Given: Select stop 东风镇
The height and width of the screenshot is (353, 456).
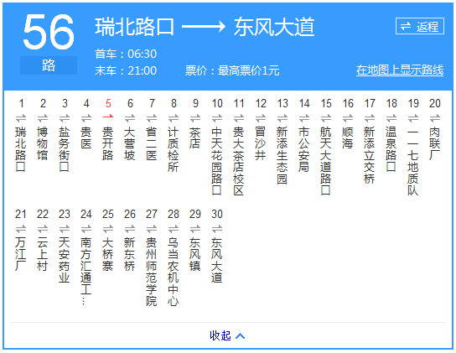Looking at the screenshot, I should coord(195,254).
